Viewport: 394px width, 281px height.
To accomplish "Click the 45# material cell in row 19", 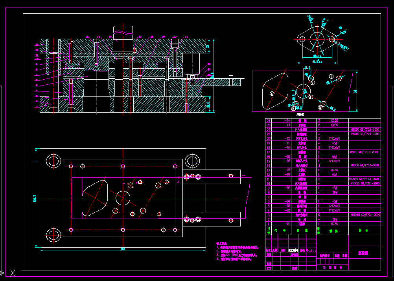I will [334, 143].
